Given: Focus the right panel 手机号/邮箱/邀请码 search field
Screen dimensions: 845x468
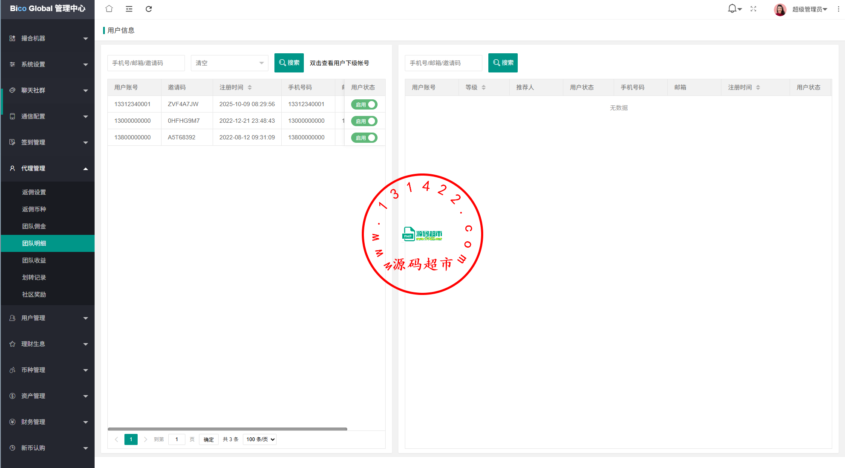Looking at the screenshot, I should [x=443, y=63].
